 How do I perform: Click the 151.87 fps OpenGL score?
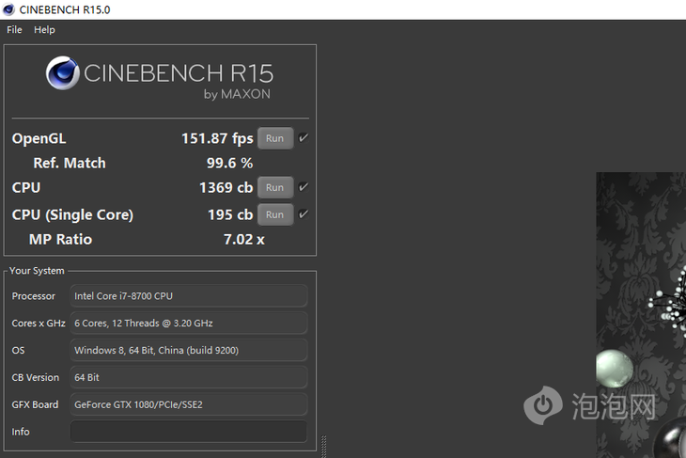tap(217, 138)
